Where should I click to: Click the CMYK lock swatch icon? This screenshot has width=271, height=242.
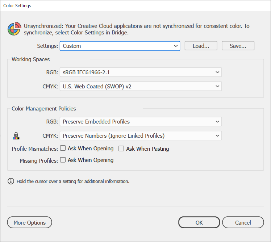[16, 136]
